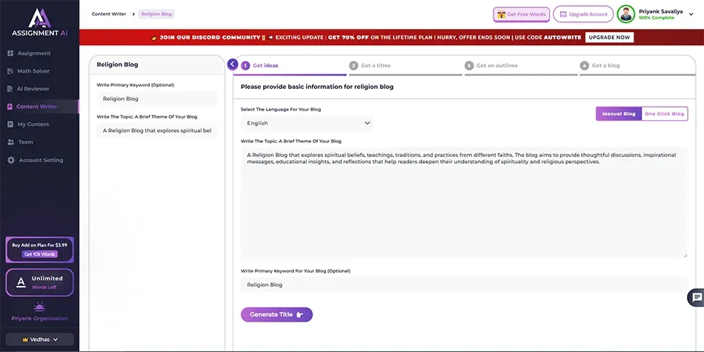Image resolution: width=704 pixels, height=352 pixels.
Task: Click the Generate Title button
Action: (276, 315)
